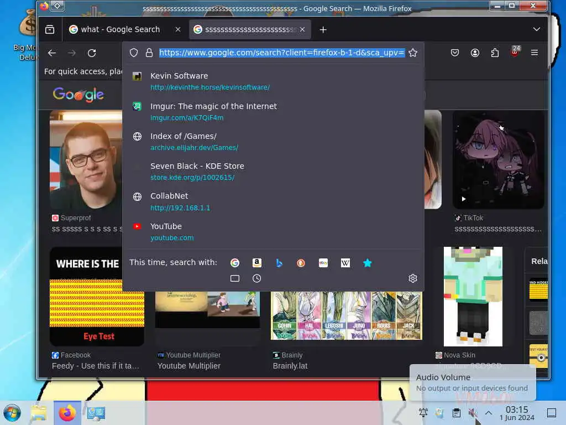The height and width of the screenshot is (425, 566).
Task: Reload the current page
Action: click(x=92, y=53)
